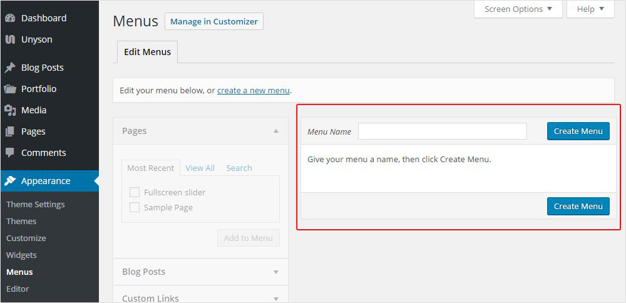Follow the create a new menu link
Viewport: 626px width, 303px height.
(x=254, y=90)
